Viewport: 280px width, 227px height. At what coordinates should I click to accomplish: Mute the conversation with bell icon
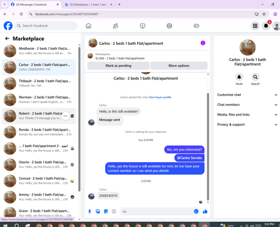[x=239, y=77]
